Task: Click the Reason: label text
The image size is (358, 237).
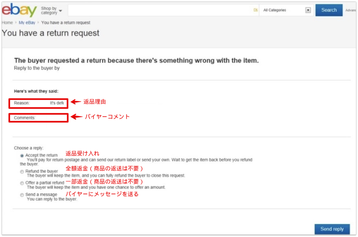Action: coord(22,103)
